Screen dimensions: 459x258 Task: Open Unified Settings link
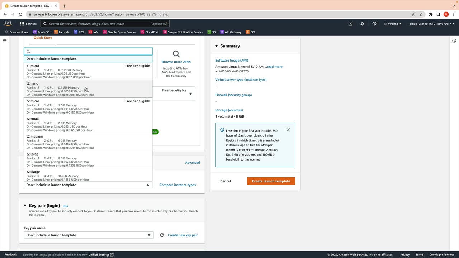(101, 255)
